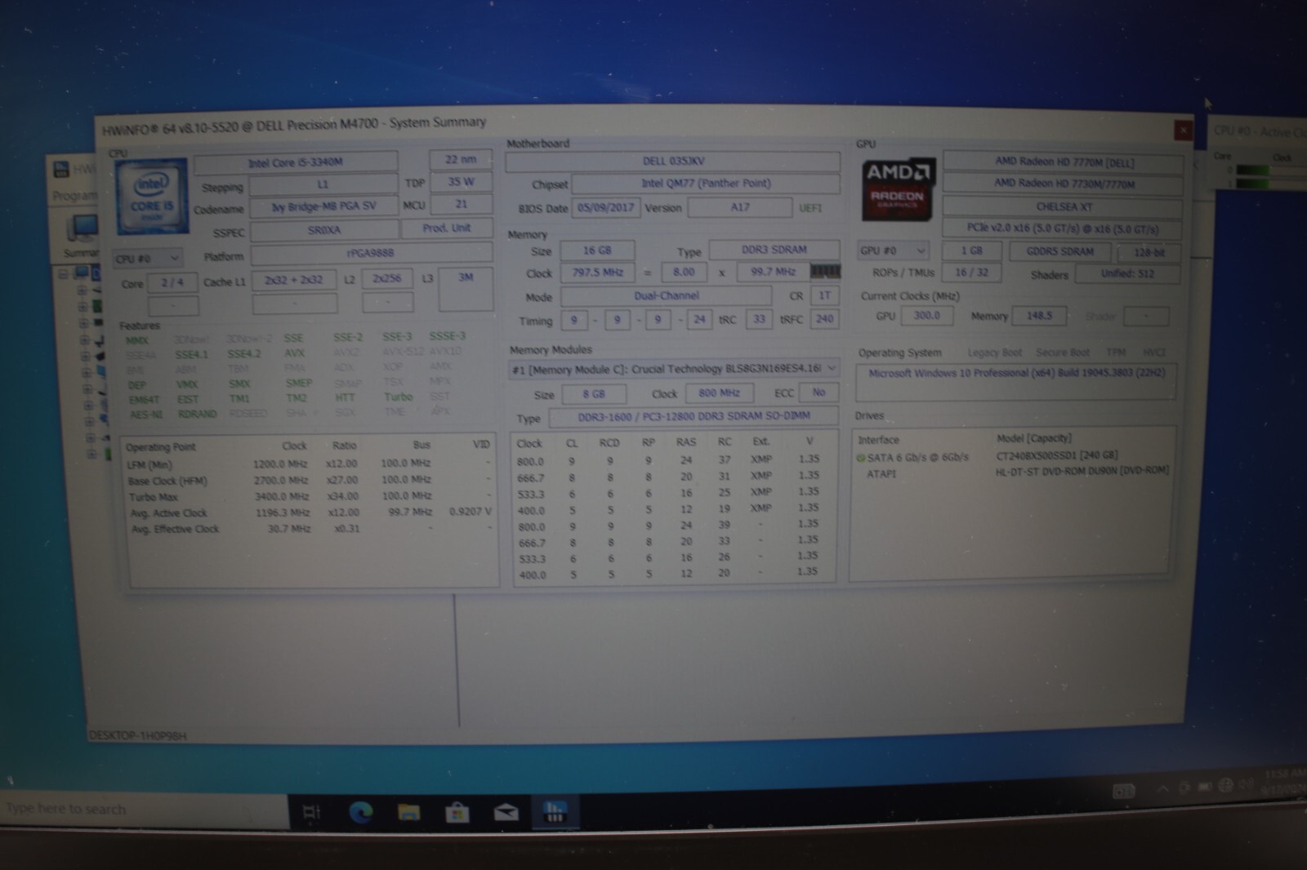Click the 8 GB module size field

(593, 394)
